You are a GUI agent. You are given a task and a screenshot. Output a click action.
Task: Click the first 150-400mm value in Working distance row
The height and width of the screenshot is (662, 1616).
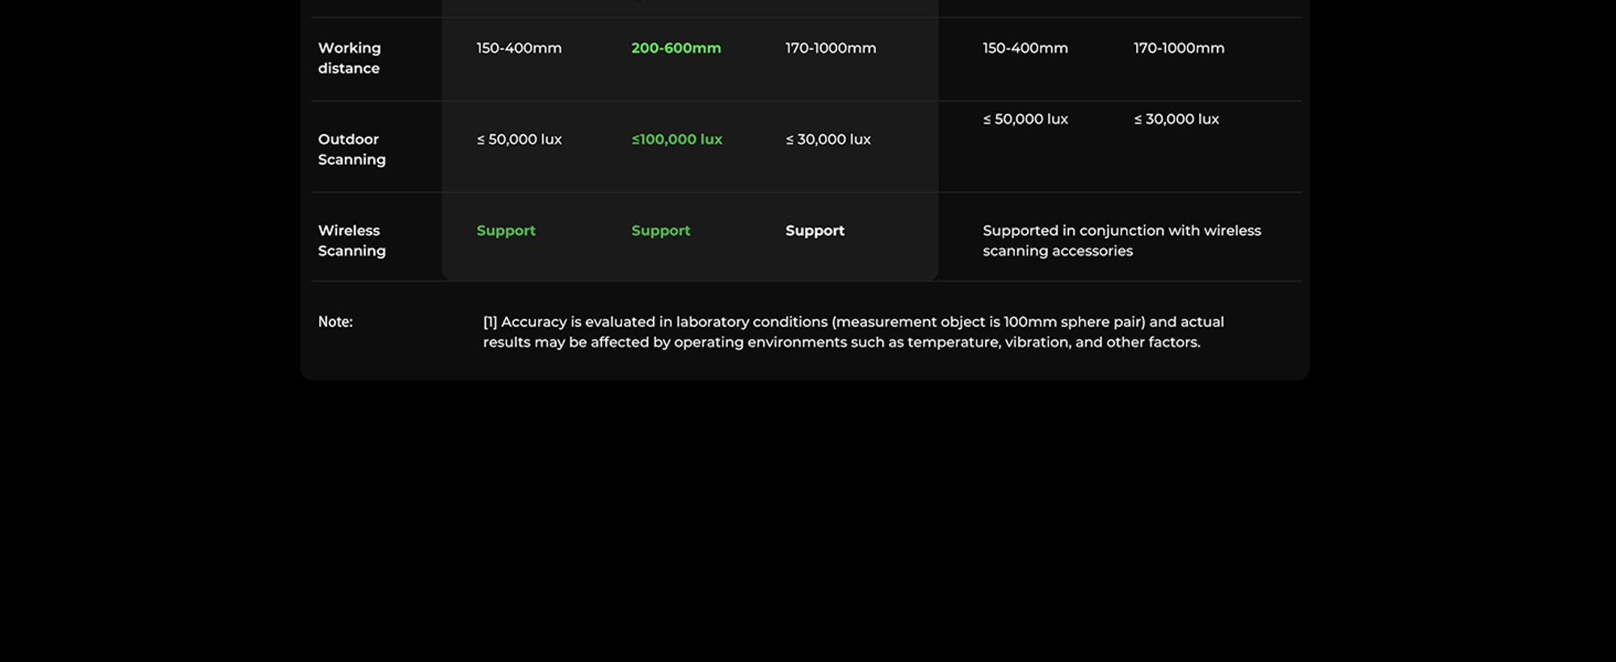[519, 48]
